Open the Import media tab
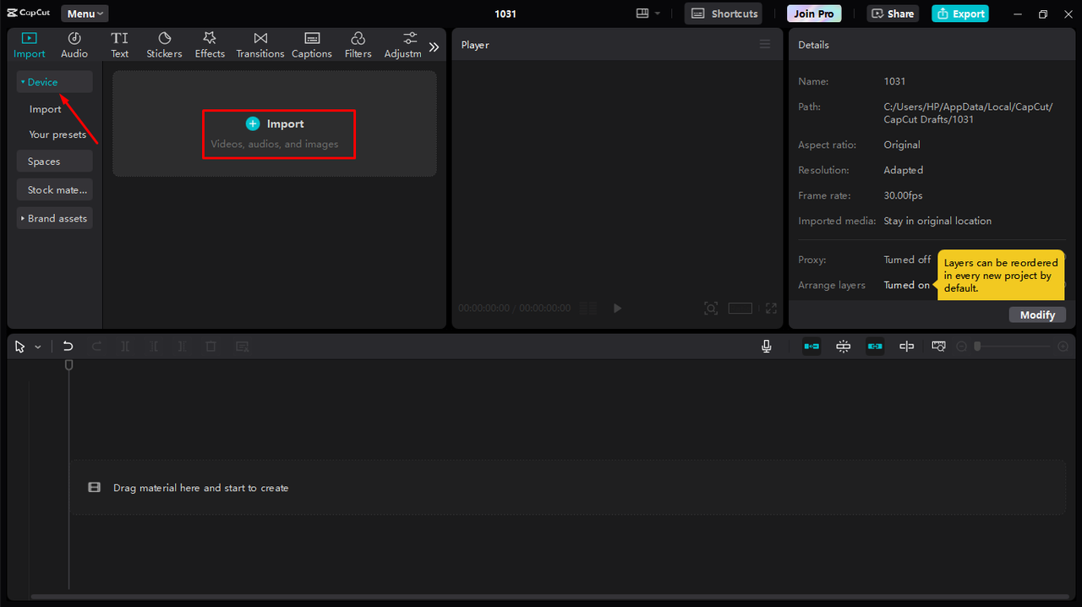1082x607 pixels. (30, 46)
